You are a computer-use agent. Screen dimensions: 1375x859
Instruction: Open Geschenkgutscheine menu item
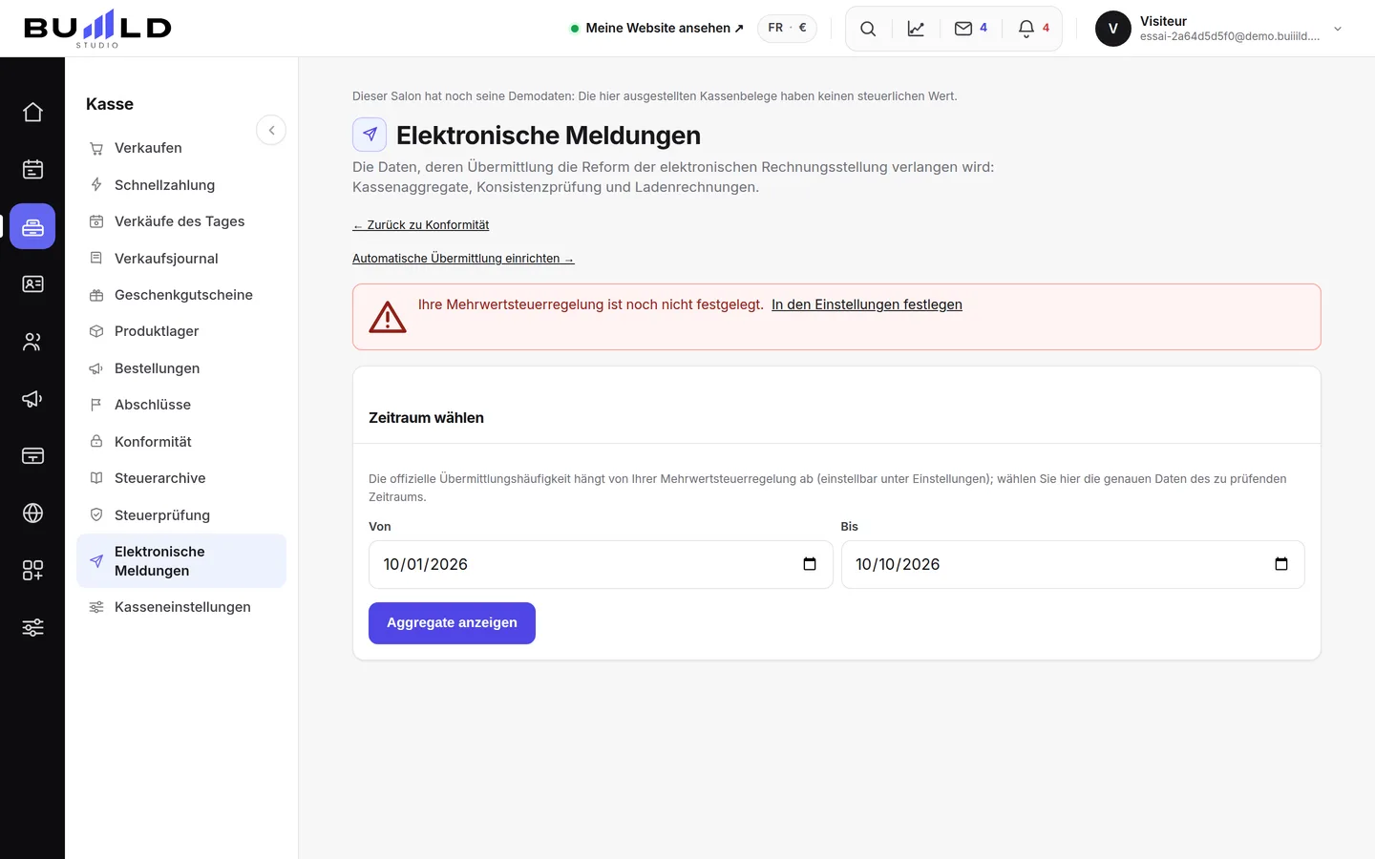click(181, 295)
